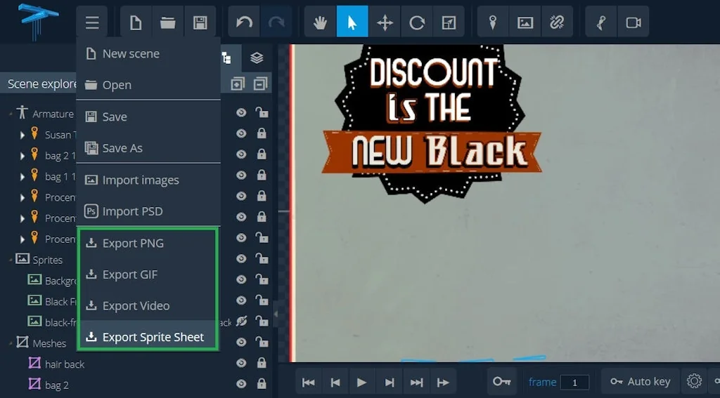Click the Add image sprite icon
Viewport: 720px width, 398px height.
coord(525,22)
